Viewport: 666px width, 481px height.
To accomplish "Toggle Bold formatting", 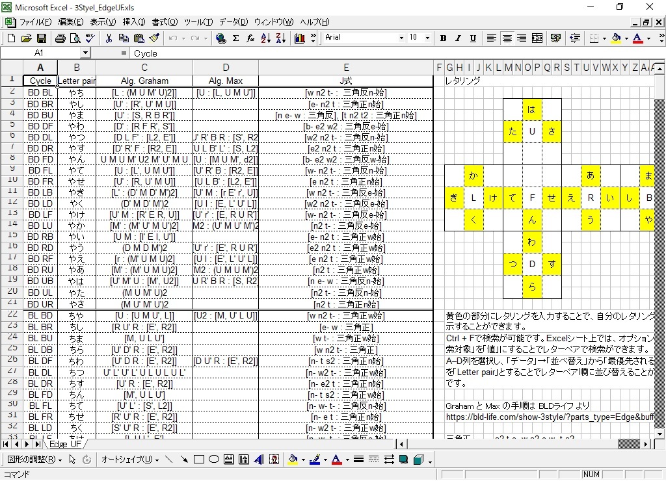I will tap(444, 38).
